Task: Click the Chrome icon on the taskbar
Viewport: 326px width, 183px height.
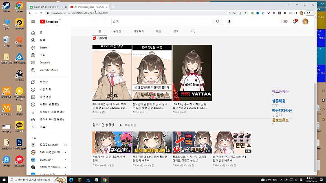Action: point(105,180)
